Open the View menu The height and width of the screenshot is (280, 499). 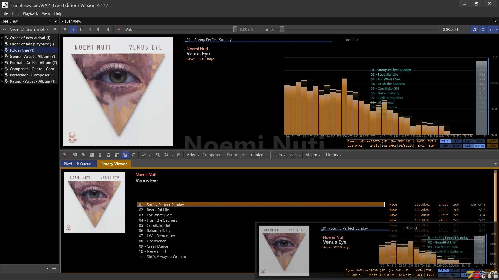(x=46, y=13)
